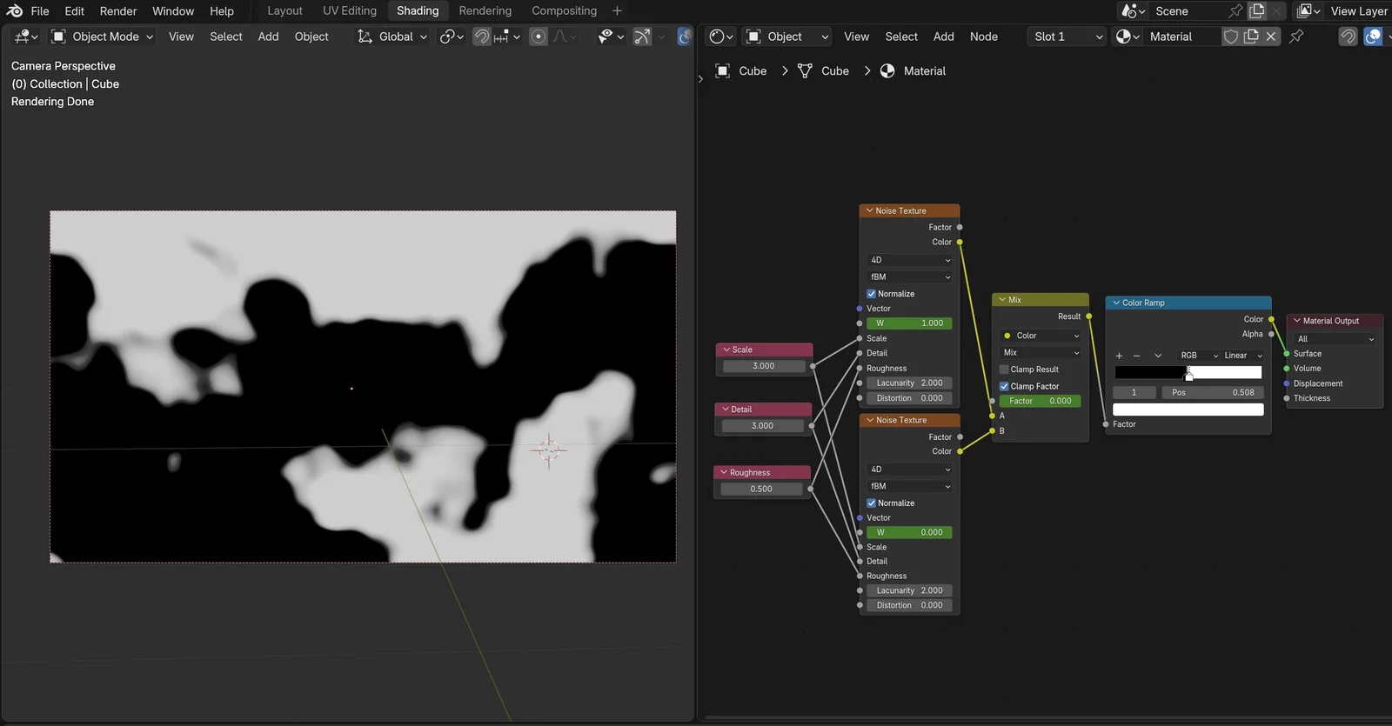Open the Render menu

click(117, 10)
